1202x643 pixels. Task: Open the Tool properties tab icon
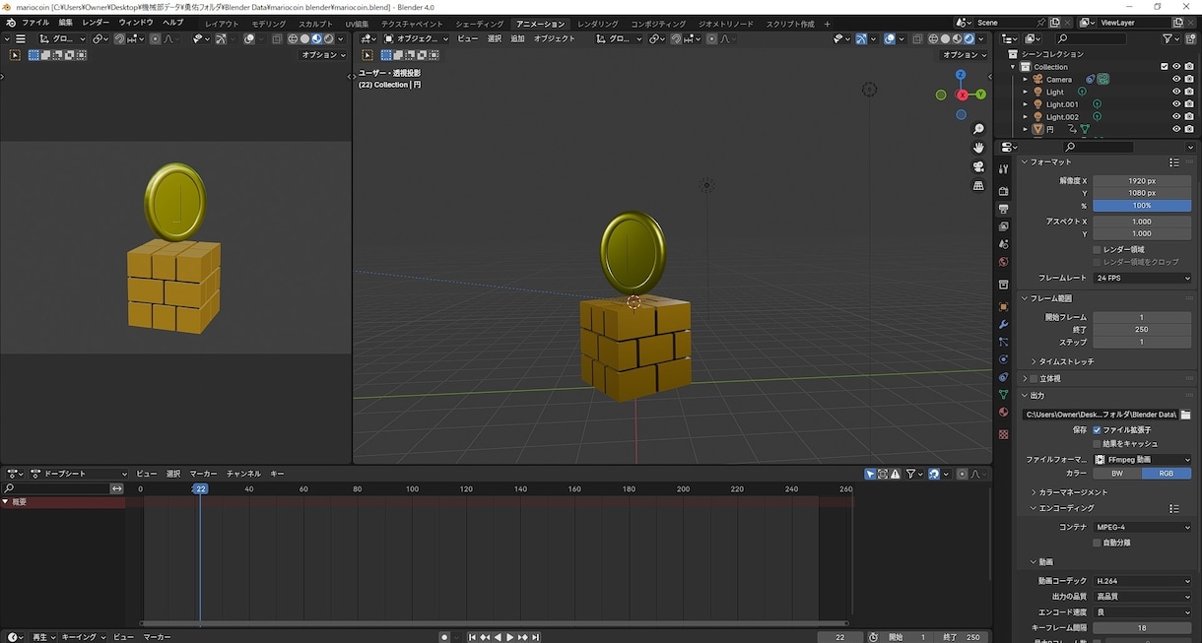[1003, 169]
